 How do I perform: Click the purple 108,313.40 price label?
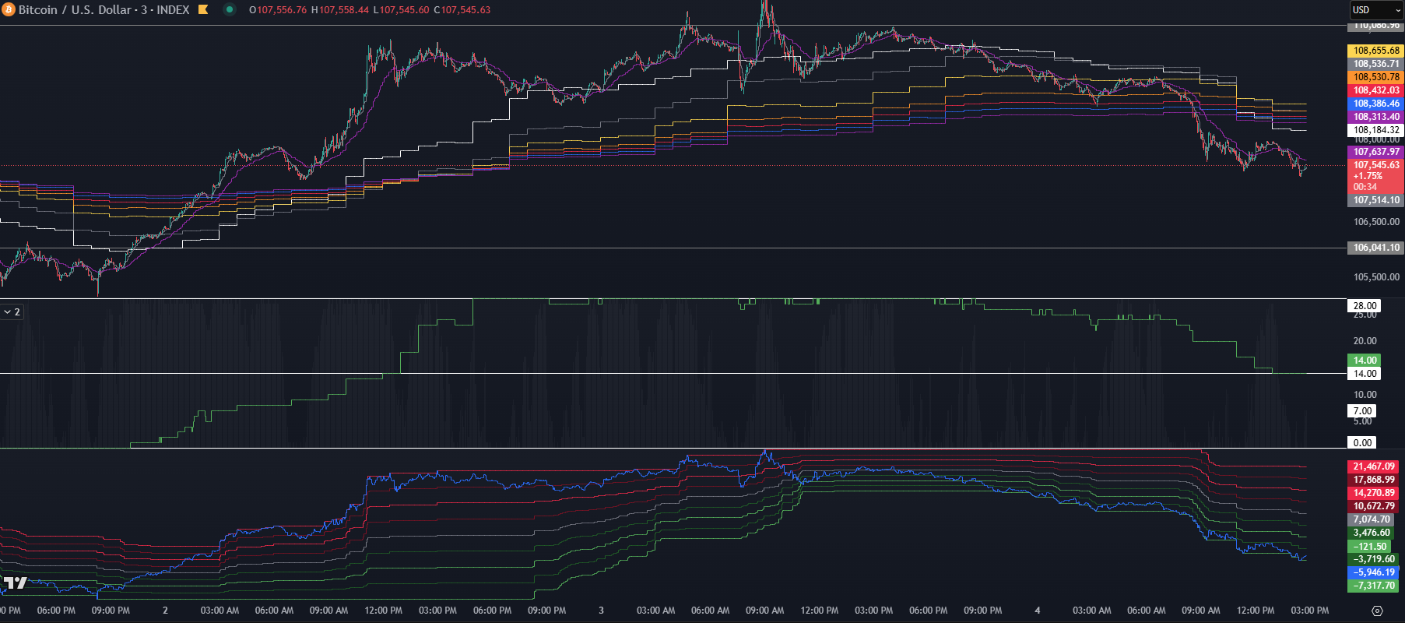1375,117
